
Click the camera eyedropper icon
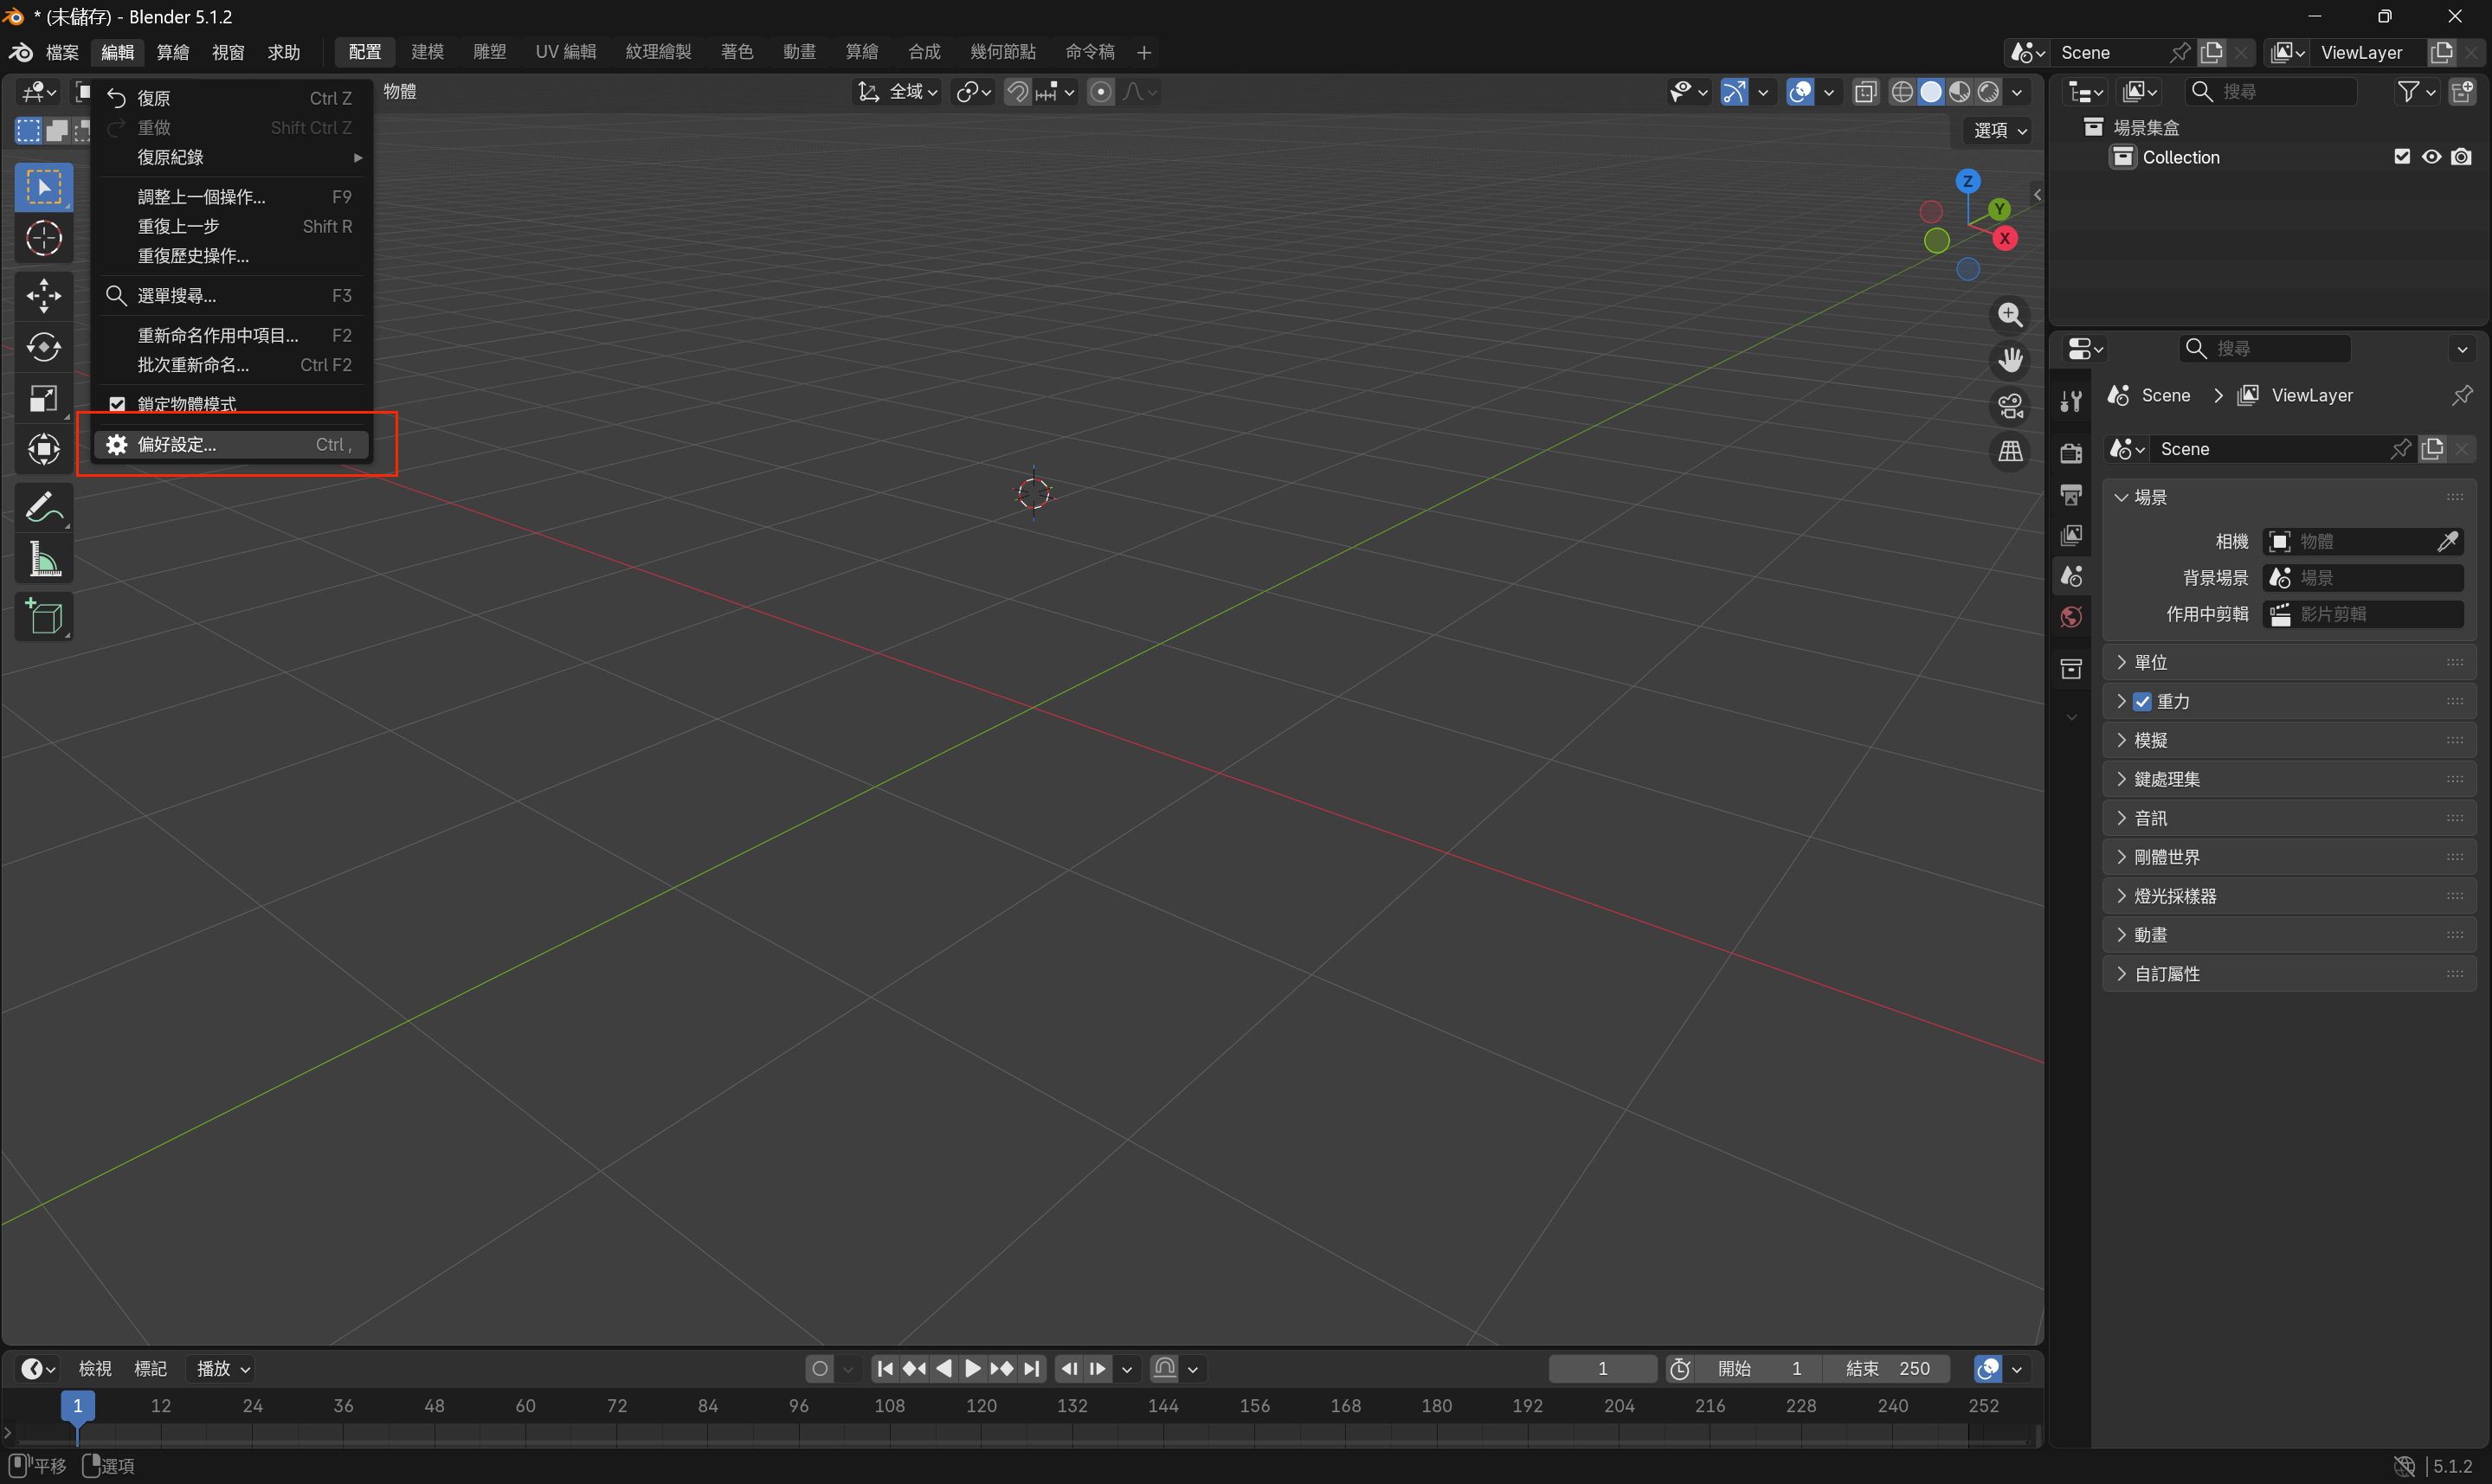coord(2447,541)
